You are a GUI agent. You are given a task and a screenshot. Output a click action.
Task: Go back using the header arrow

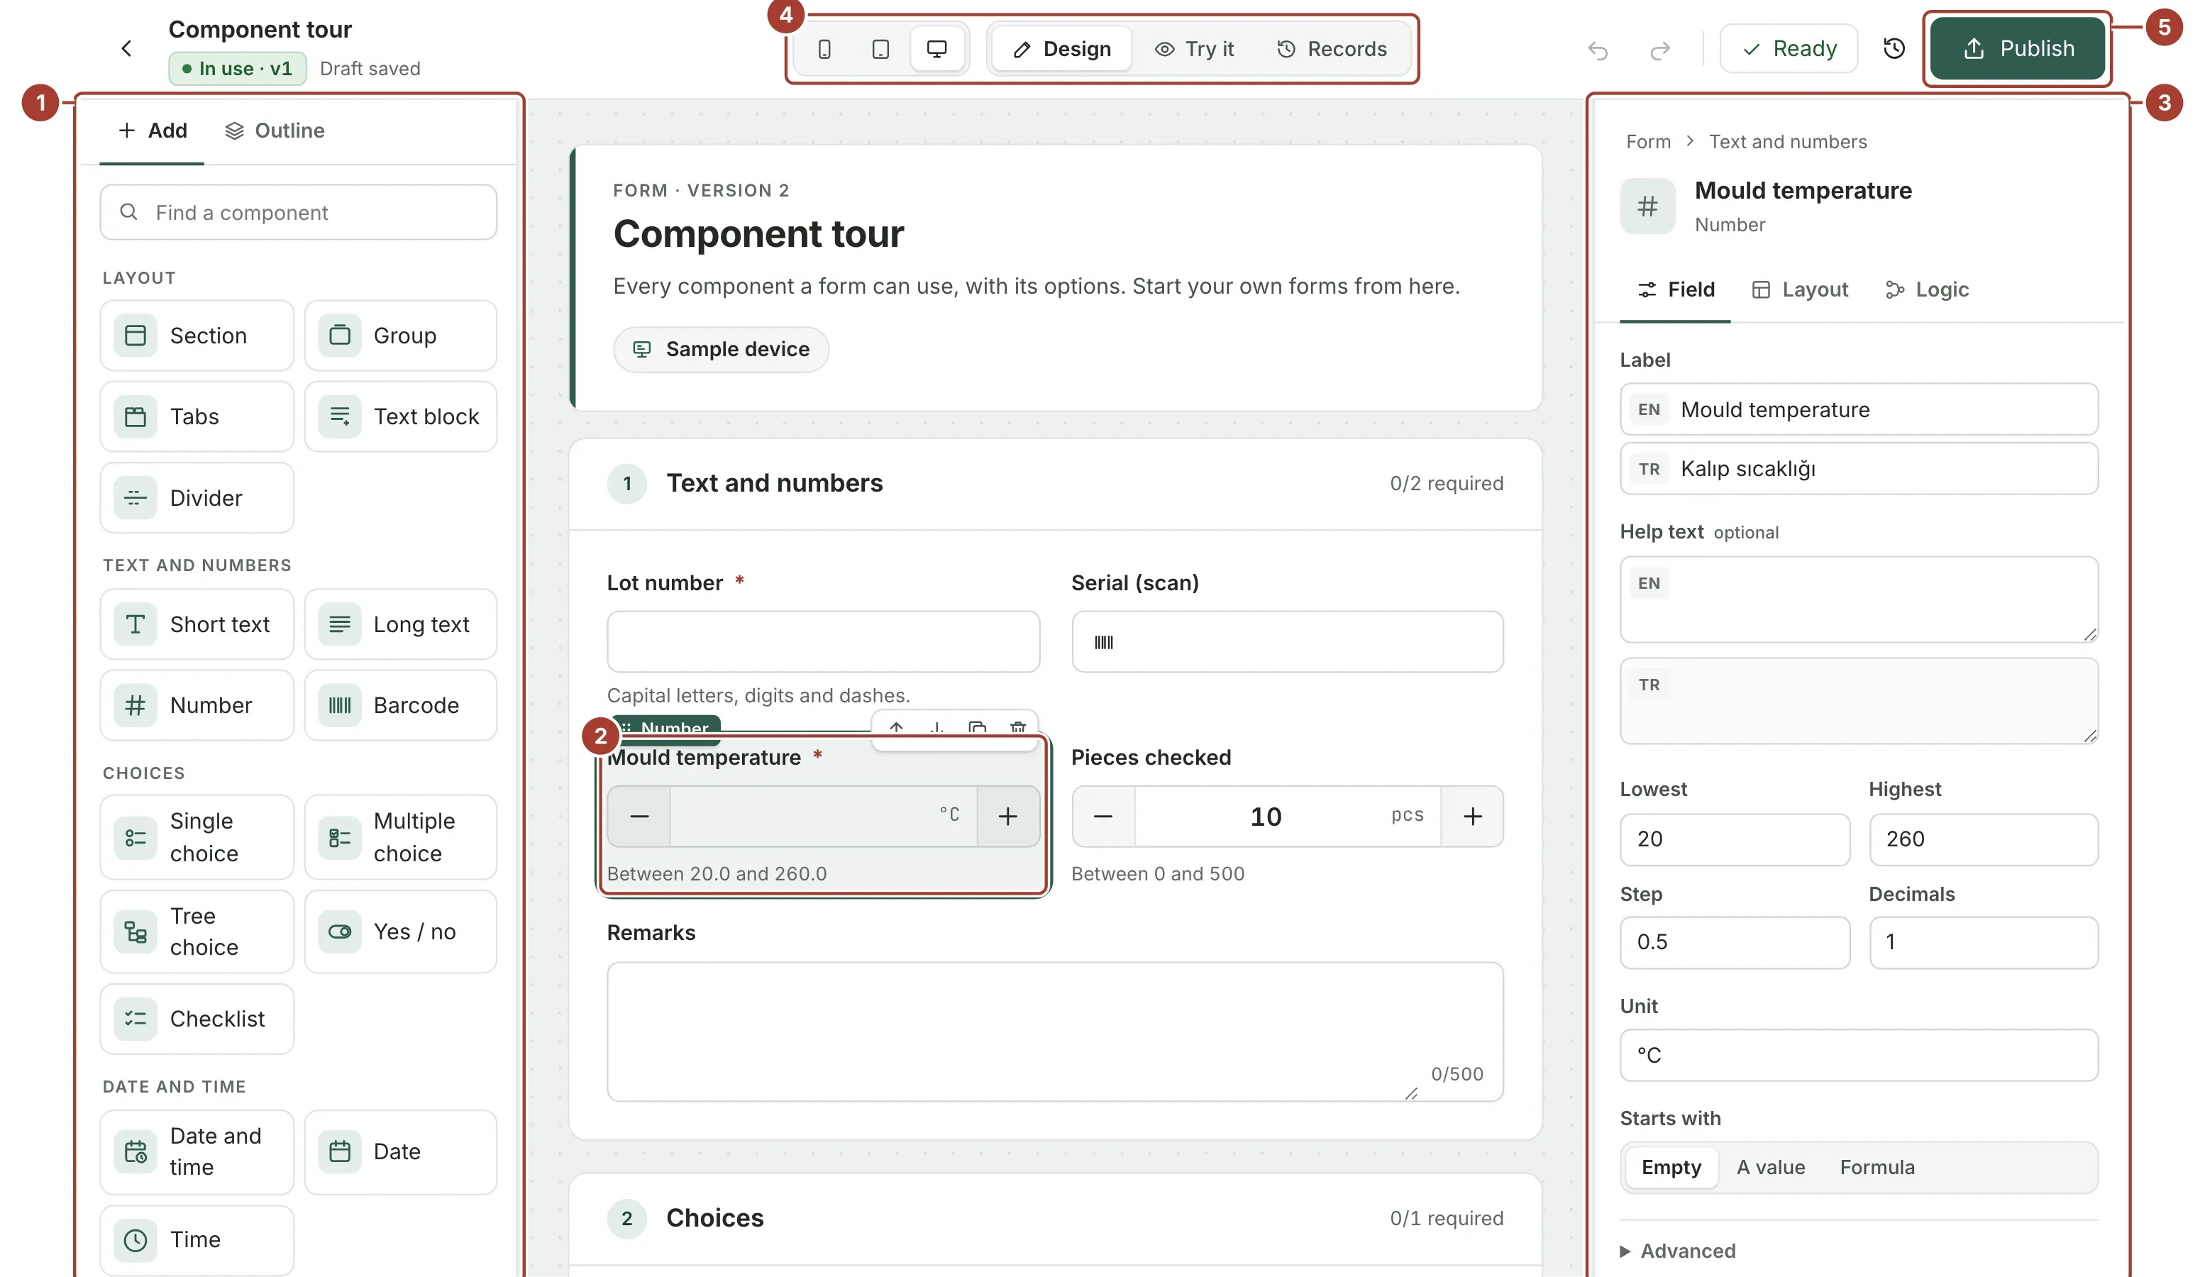point(126,48)
